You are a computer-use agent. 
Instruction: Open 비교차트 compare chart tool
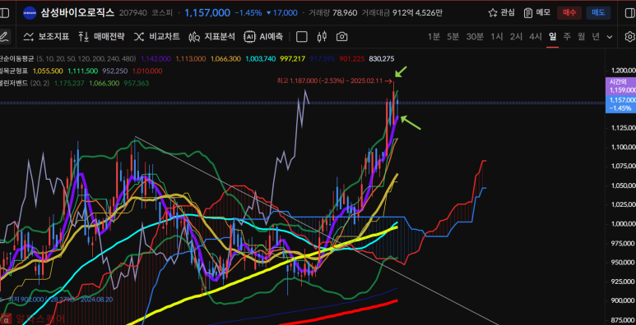pyautogui.click(x=157, y=37)
